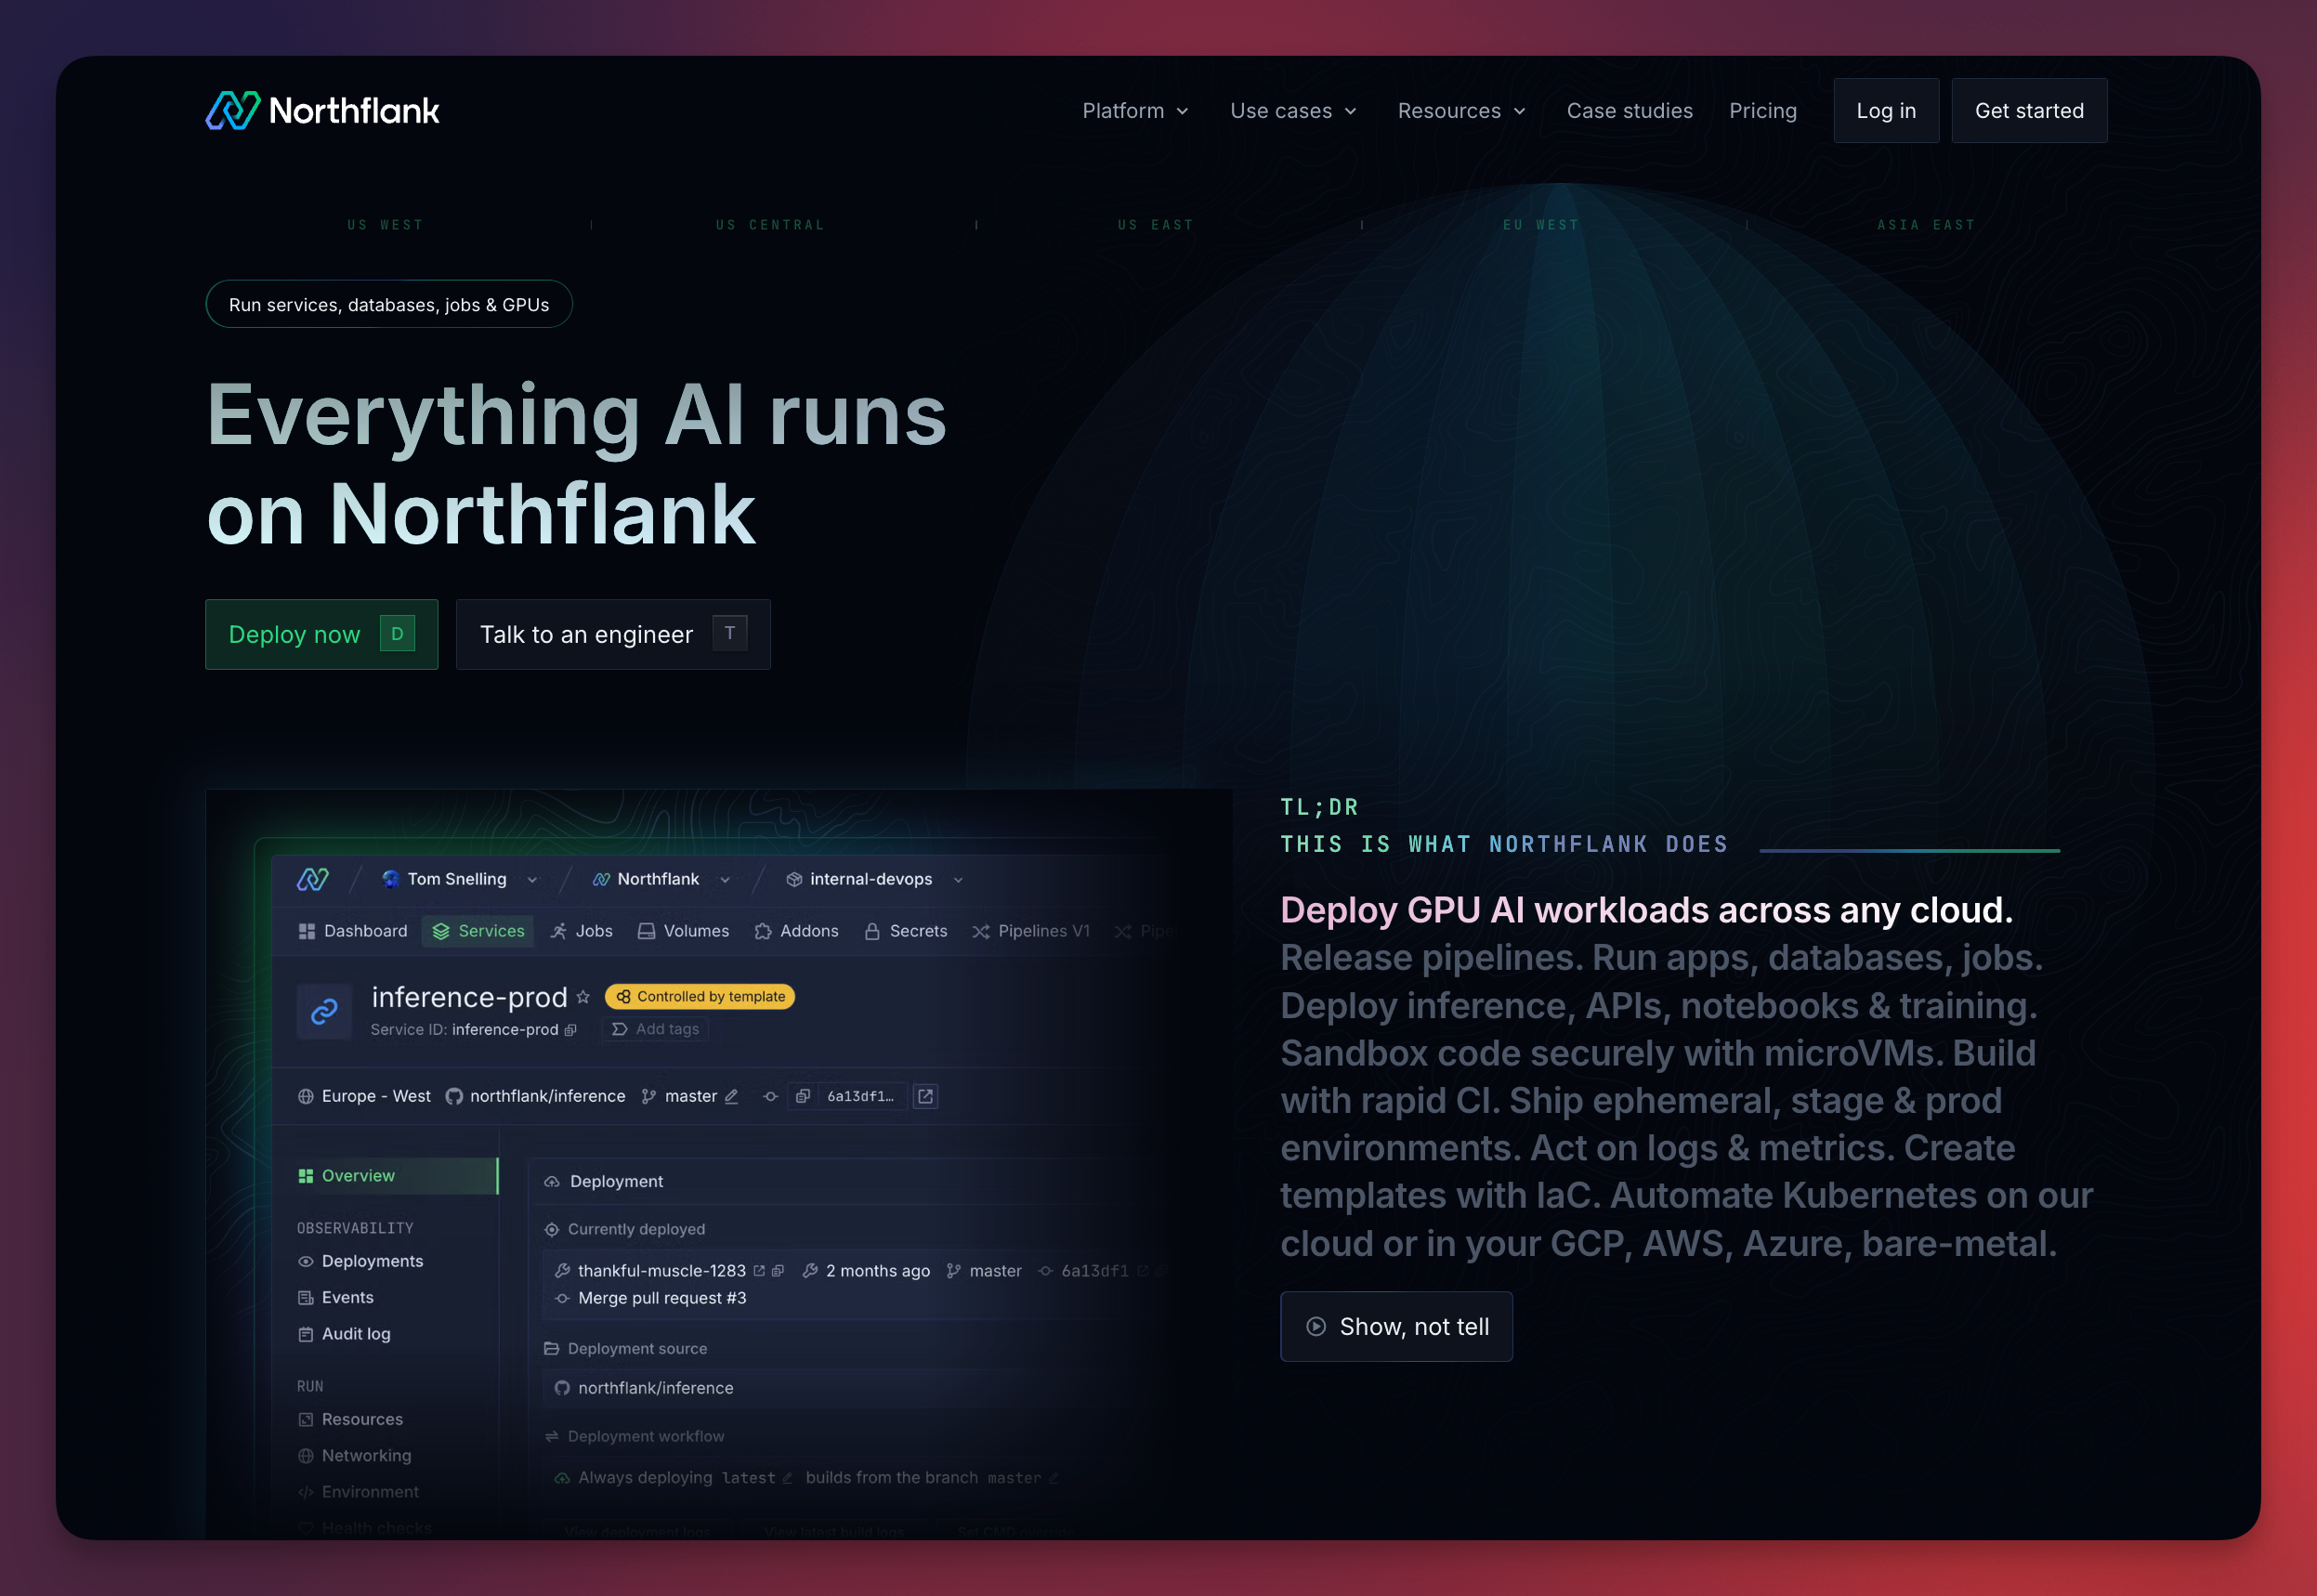This screenshot has height=1596, width=2317.
Task: Open Environment in the sidebar
Action: (359, 1491)
